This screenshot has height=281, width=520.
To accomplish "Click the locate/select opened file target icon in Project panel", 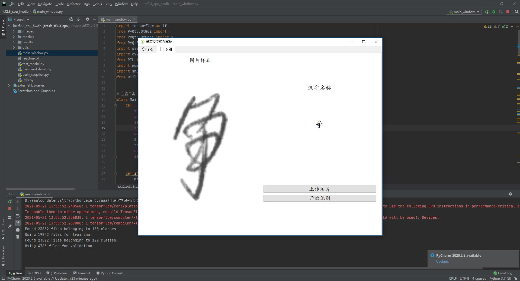I will coord(71,19).
